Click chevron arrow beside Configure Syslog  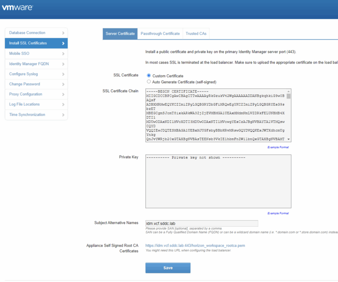(63, 74)
